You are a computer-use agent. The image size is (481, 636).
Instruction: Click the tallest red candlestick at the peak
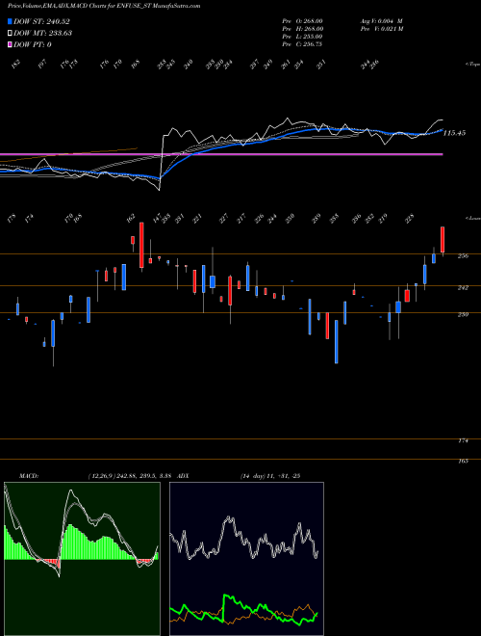pos(141,246)
